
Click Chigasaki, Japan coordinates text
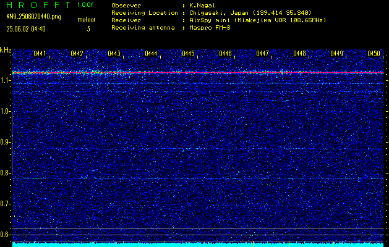click(x=250, y=13)
